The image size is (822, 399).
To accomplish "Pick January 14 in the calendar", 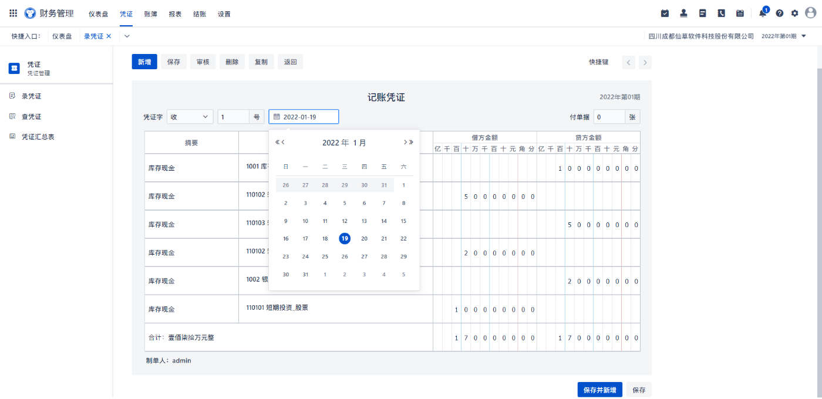I will (x=384, y=221).
